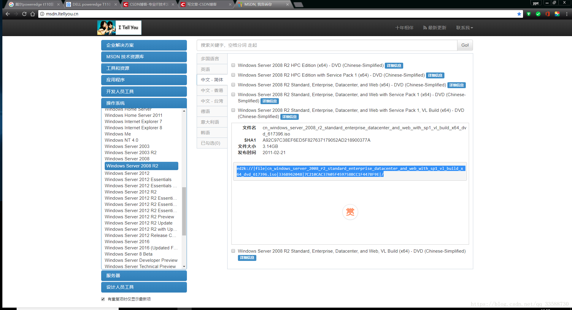Click the green T extension icon
Image resolution: width=572 pixels, height=310 pixels.
(x=529, y=14)
